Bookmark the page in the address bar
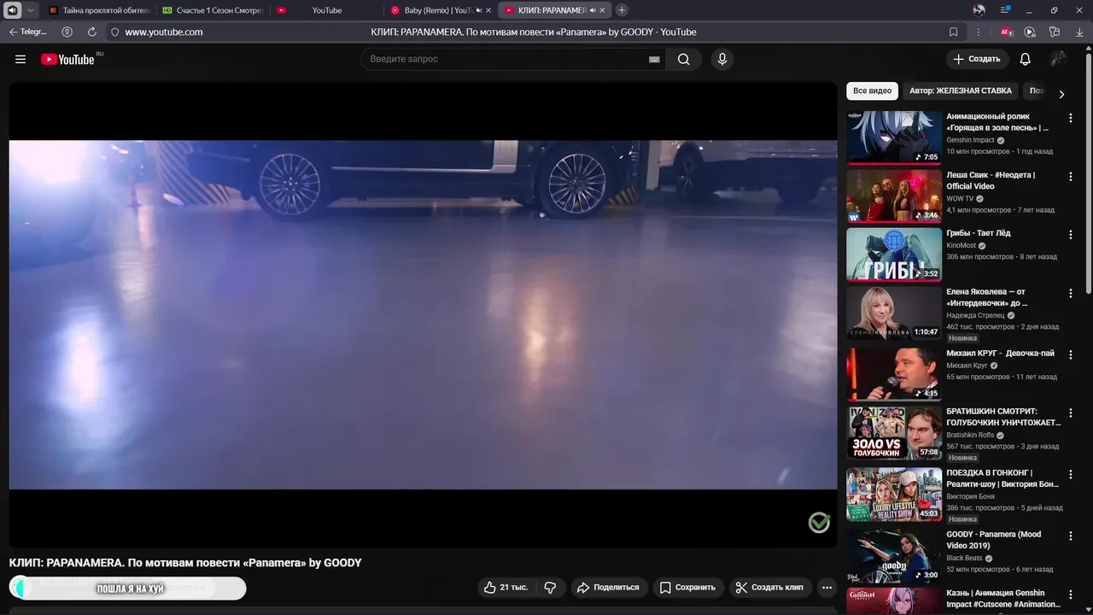Screen dimensions: 1093x615 (x=954, y=32)
